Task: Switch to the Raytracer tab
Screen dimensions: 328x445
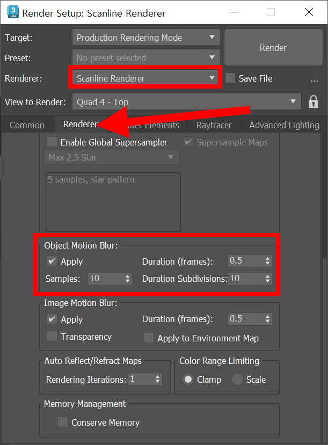Action: click(214, 125)
